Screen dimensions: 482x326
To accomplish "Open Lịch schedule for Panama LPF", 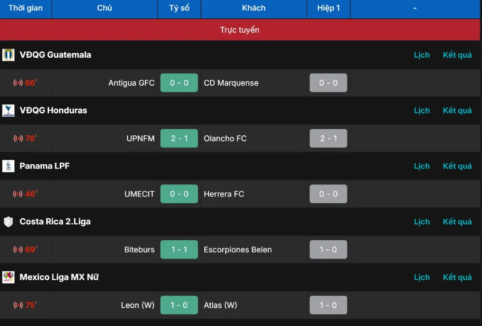I will tap(422, 166).
